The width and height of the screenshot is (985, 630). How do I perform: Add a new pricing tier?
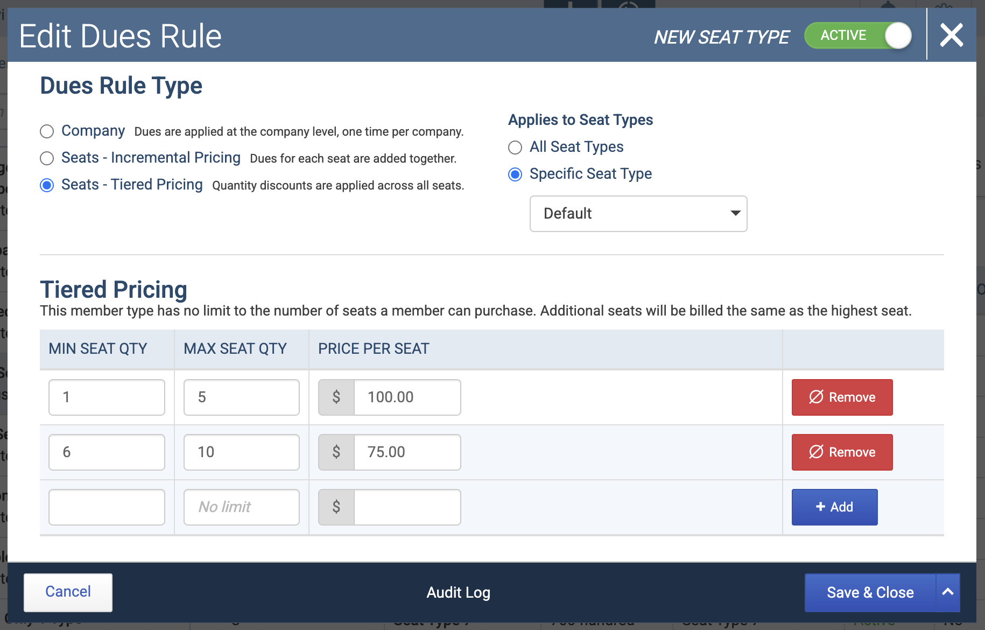point(834,507)
